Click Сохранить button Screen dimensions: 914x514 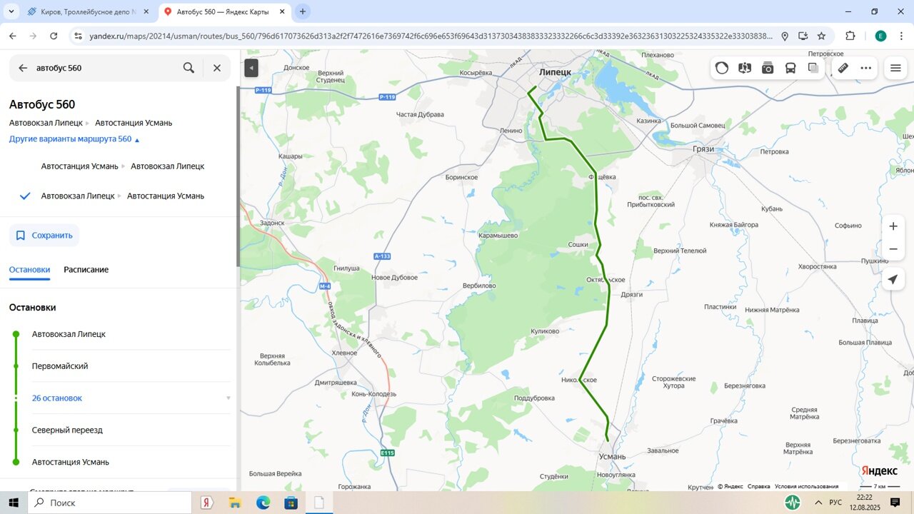click(44, 235)
